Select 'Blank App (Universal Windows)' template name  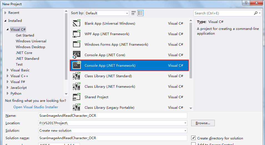tap(110, 24)
